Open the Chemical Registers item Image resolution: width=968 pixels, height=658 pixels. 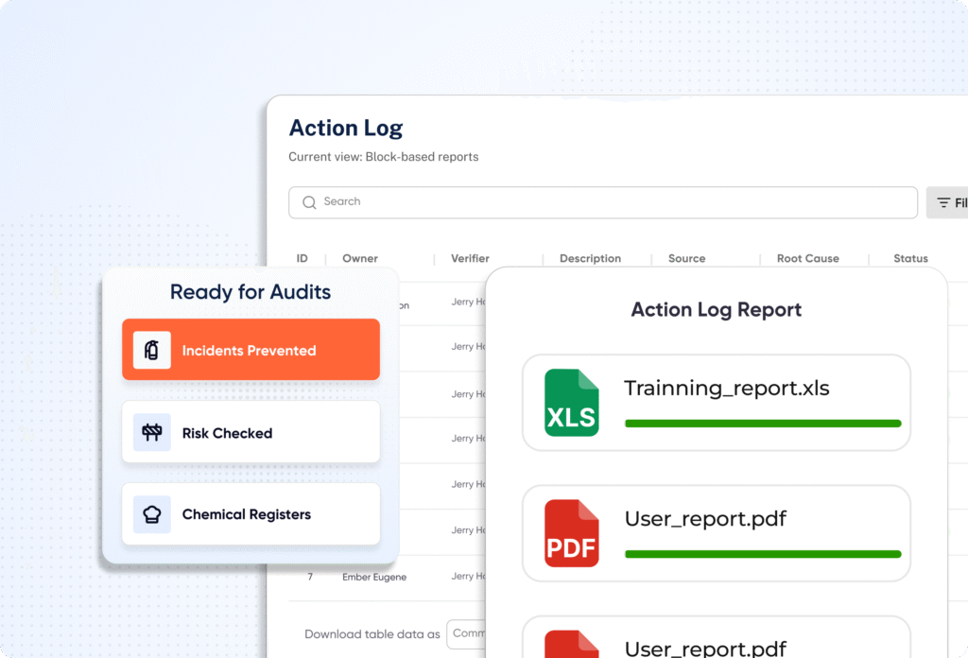[250, 514]
